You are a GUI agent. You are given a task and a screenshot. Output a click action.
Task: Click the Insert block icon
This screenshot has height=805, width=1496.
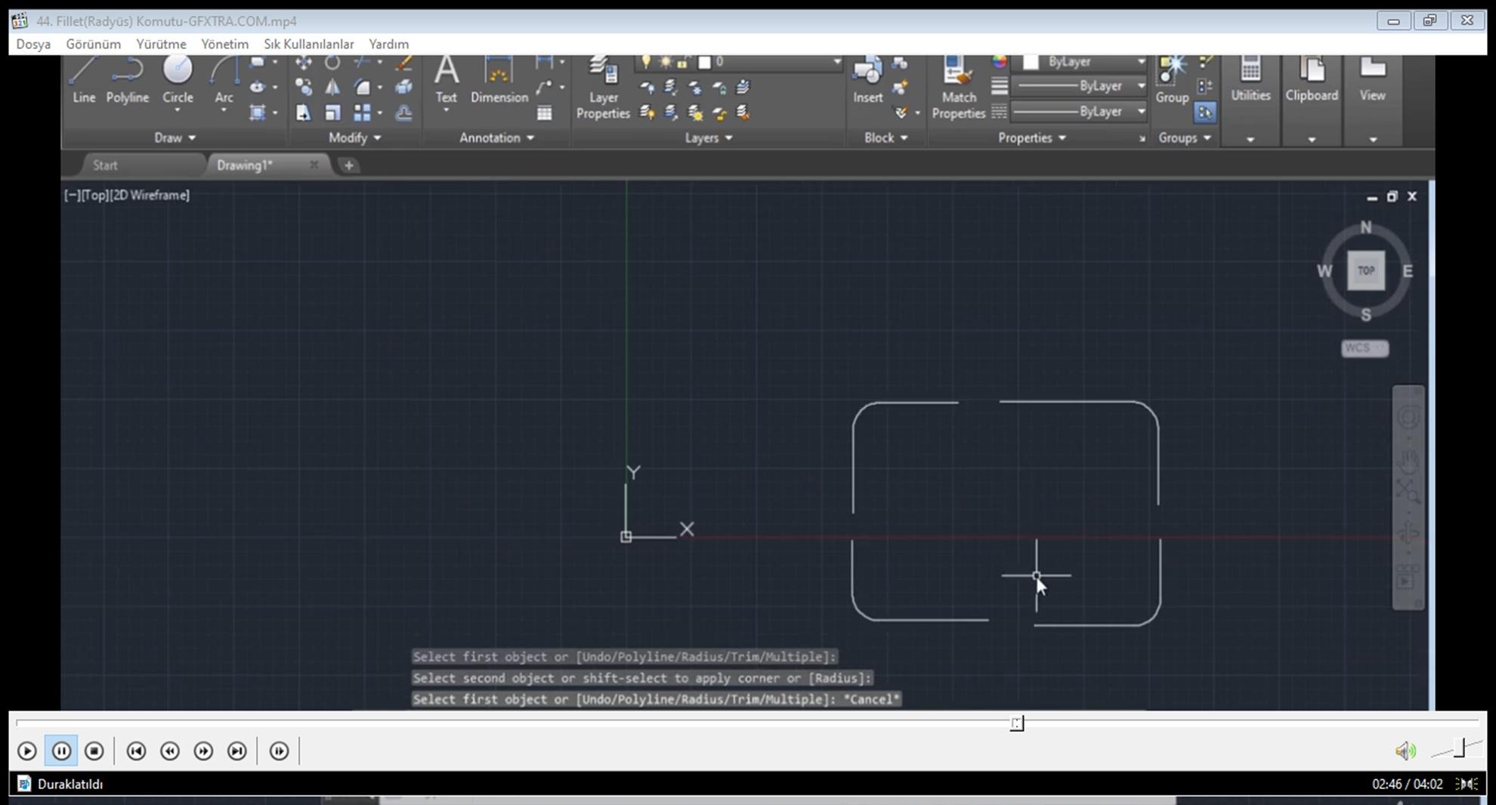coord(867,80)
